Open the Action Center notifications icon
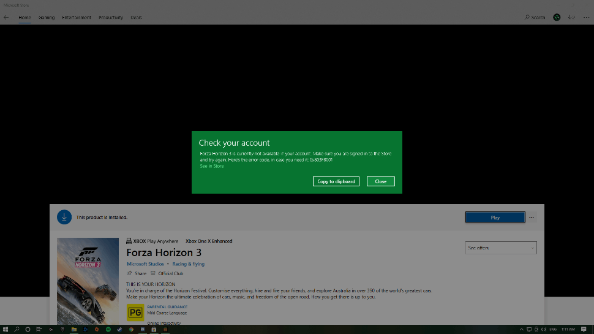Viewport: 594px width, 334px height. 584,330
